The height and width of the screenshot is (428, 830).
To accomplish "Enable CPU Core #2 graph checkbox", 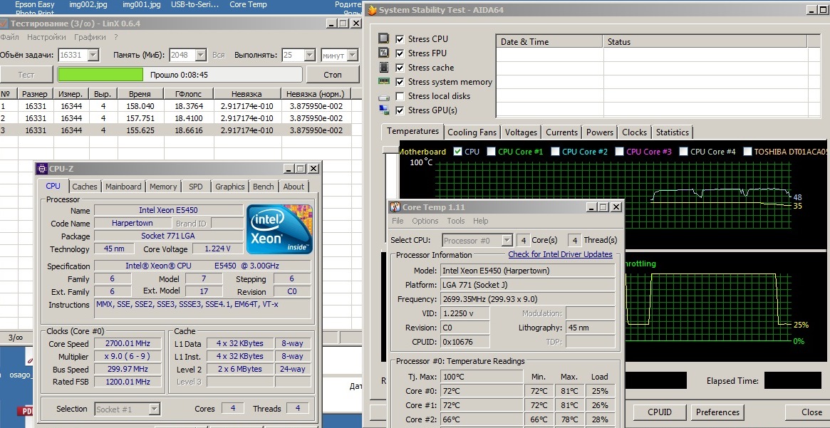I will click(x=555, y=152).
